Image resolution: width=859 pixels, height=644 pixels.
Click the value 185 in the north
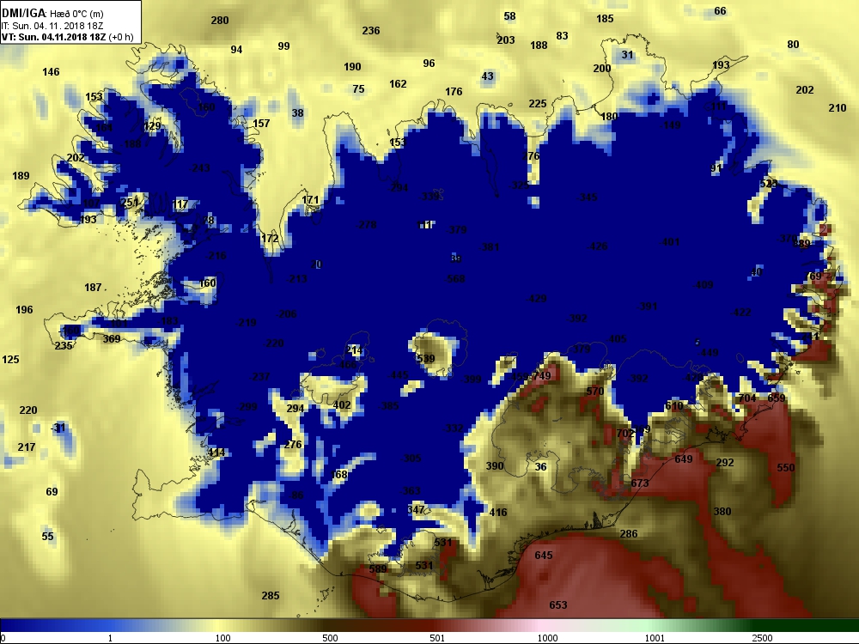click(605, 19)
